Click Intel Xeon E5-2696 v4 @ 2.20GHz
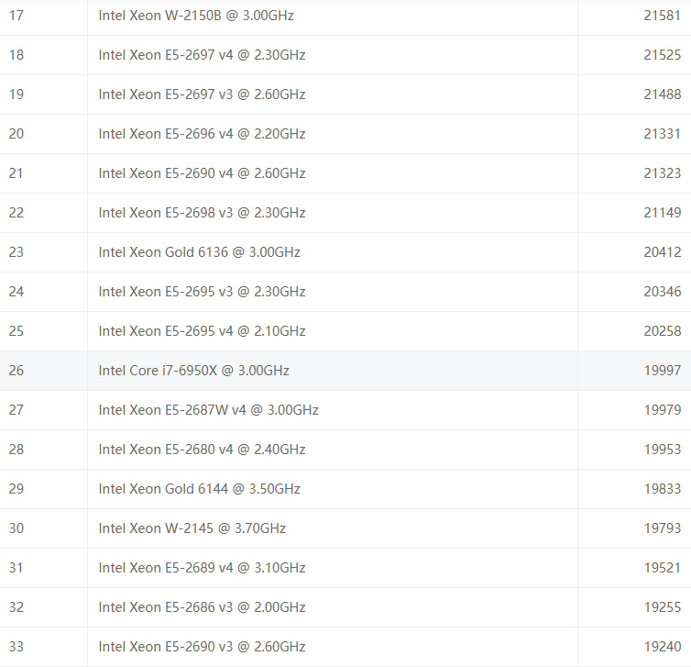Screen dimensions: 691x667 [x=202, y=134]
